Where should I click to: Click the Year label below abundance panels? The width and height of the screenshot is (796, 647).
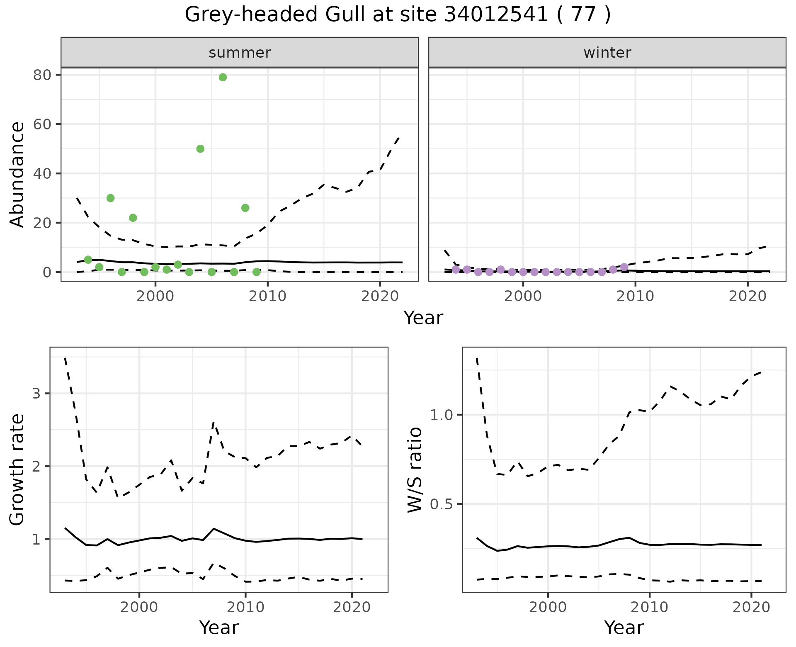(x=423, y=318)
